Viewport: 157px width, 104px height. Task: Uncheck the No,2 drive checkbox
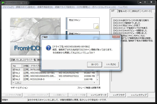[x=14, y=76]
